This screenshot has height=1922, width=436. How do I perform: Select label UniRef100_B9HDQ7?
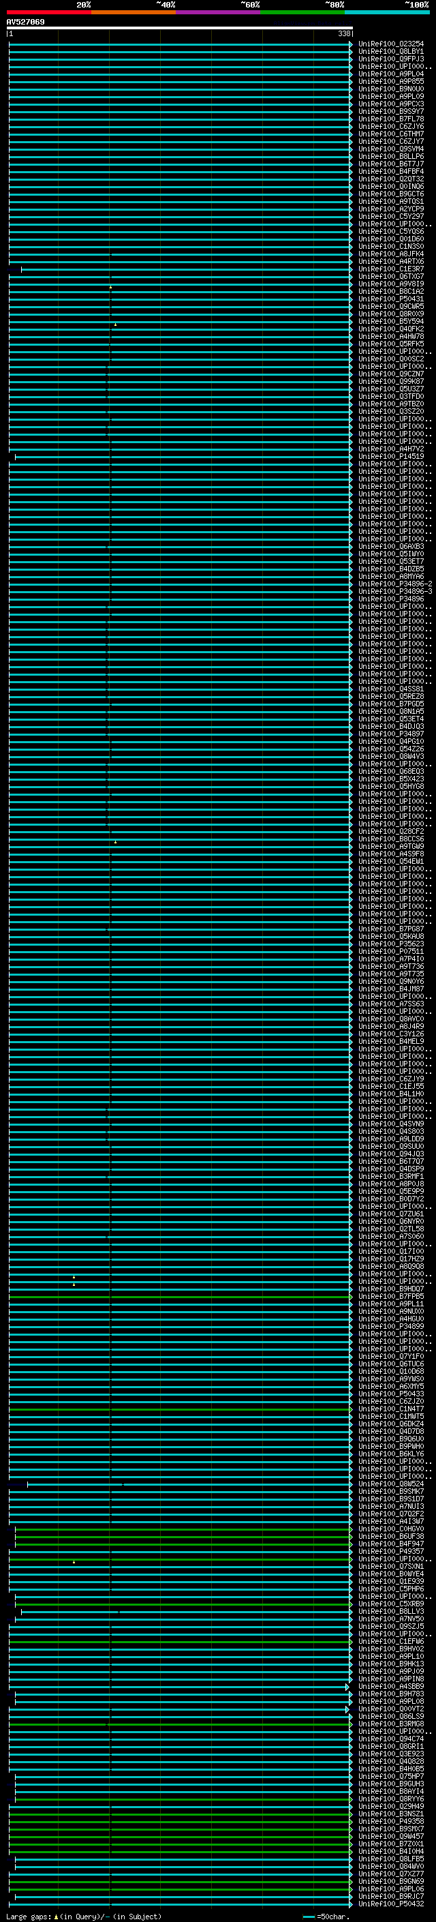(x=391, y=1289)
